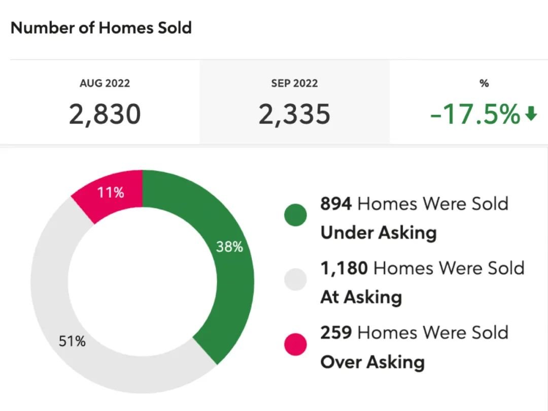Click the gray At Asking legend dot
The height and width of the screenshot is (411, 548).
296,279
